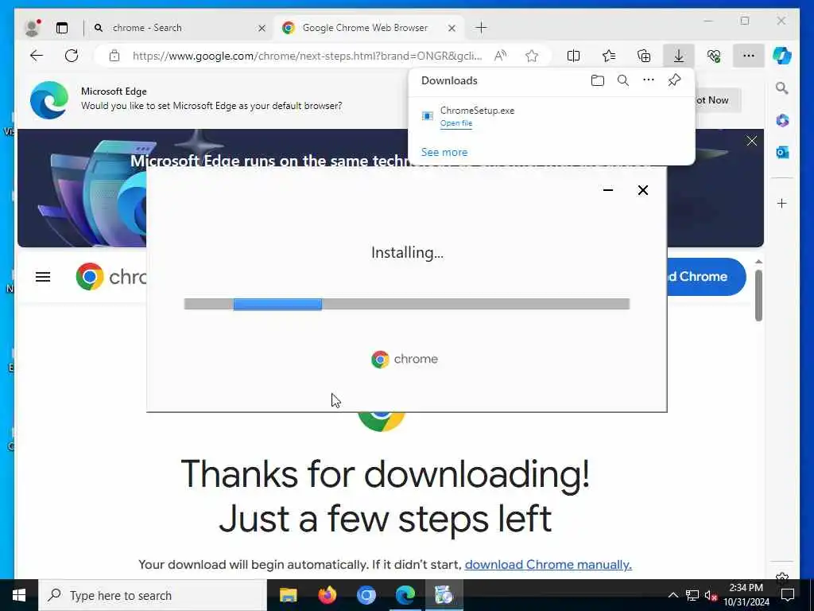Open muted volume tray icon

click(711, 595)
